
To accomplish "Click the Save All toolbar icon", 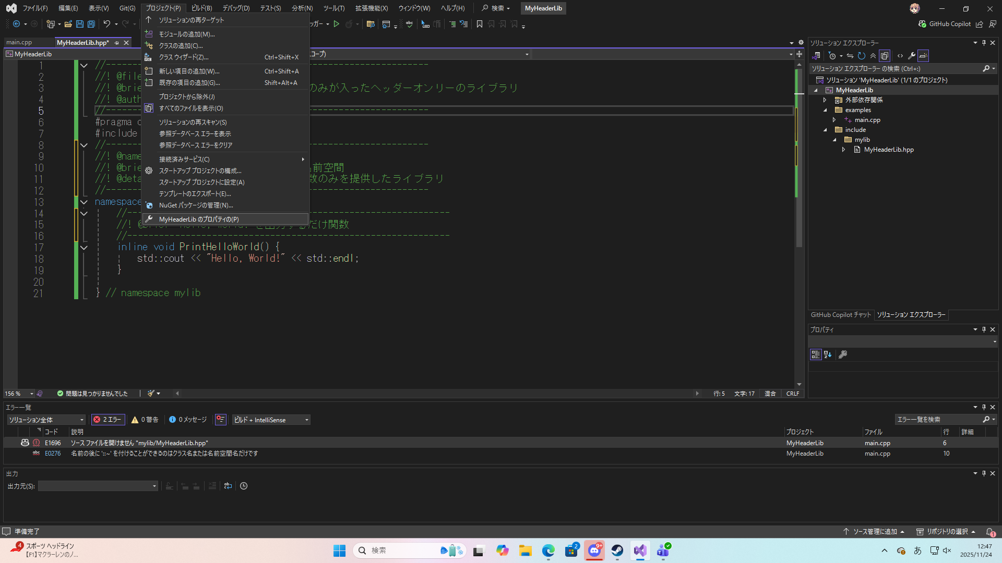I will pyautogui.click(x=91, y=24).
